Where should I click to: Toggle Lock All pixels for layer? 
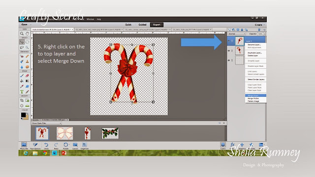coord(242,29)
